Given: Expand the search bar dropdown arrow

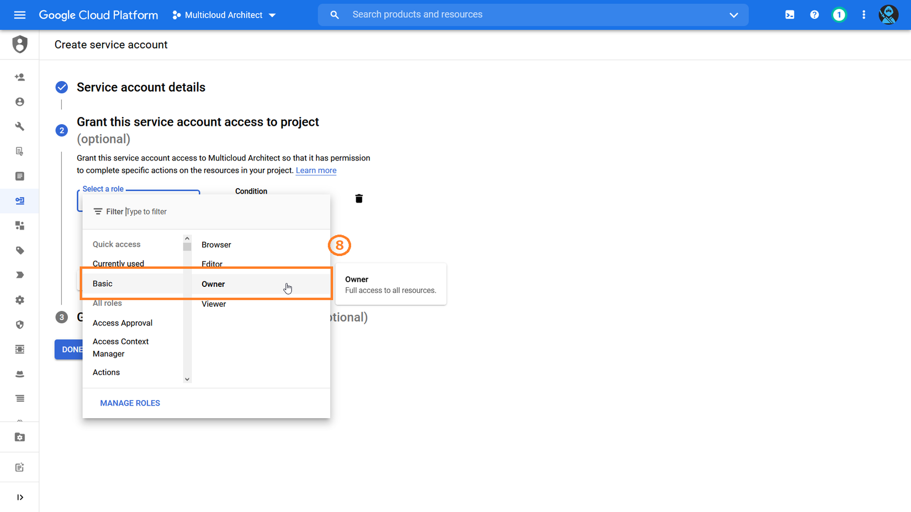Looking at the screenshot, I should (x=734, y=15).
